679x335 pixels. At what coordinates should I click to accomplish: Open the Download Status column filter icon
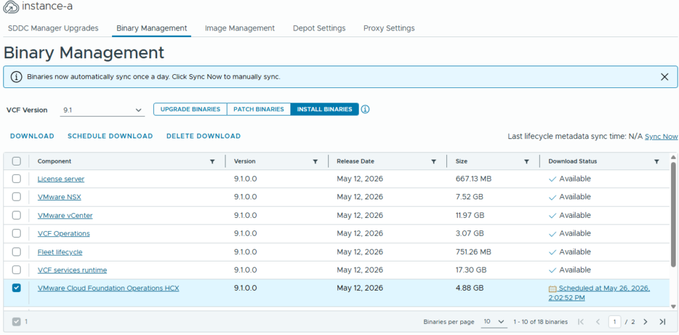tap(656, 162)
